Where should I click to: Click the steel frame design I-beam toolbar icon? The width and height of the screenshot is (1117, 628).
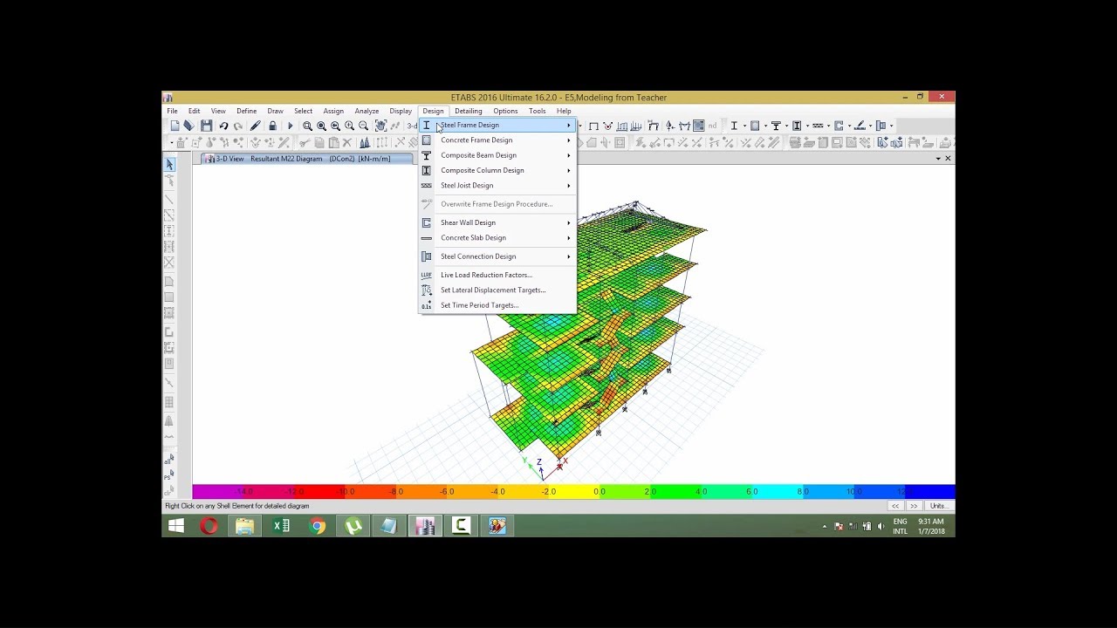[734, 126]
